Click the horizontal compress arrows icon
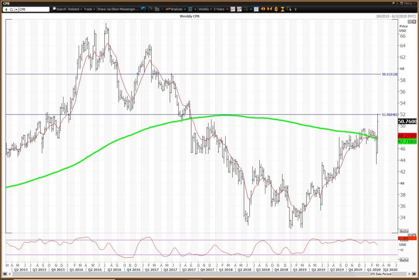Screen dimensions: 419x280 click(x=270, y=9)
